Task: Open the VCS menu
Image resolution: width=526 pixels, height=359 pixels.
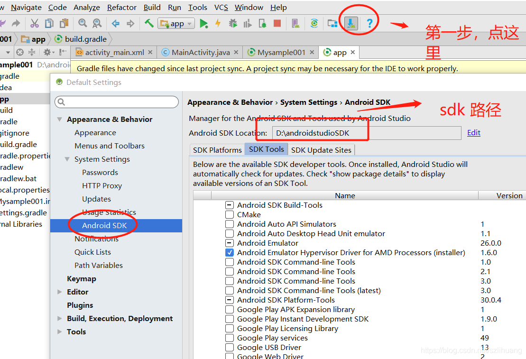Action: click(x=221, y=8)
